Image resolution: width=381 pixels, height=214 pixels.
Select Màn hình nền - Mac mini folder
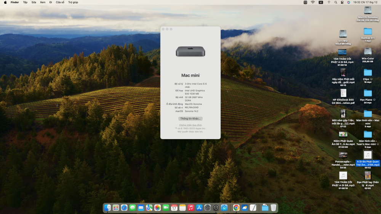coord(368,119)
